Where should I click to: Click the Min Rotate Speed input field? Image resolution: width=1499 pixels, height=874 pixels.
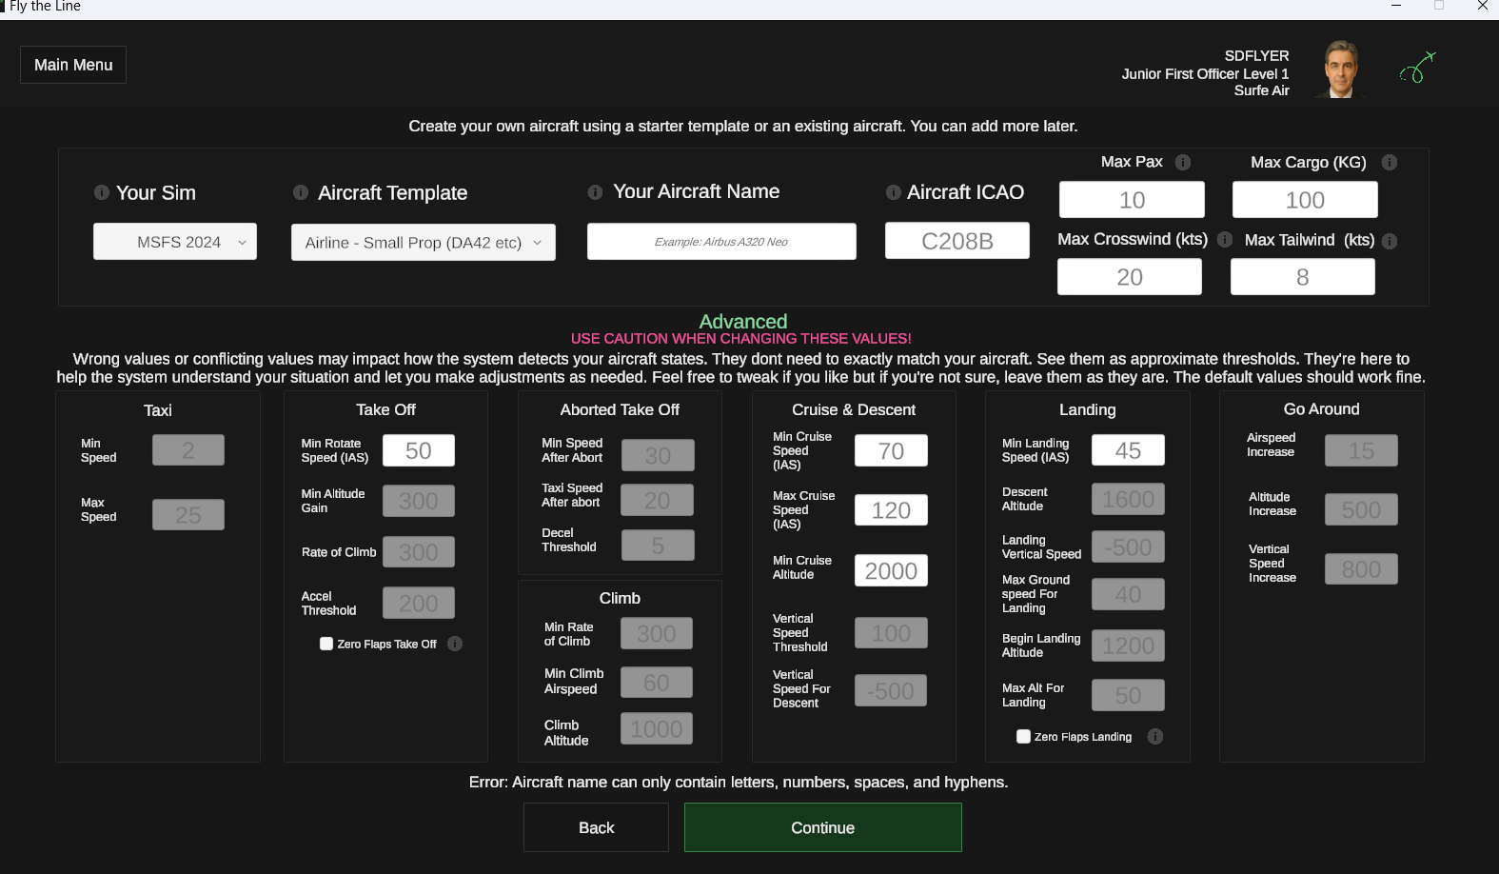tap(418, 450)
